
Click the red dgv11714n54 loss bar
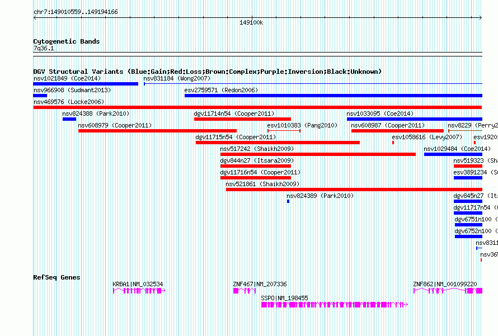(243, 119)
